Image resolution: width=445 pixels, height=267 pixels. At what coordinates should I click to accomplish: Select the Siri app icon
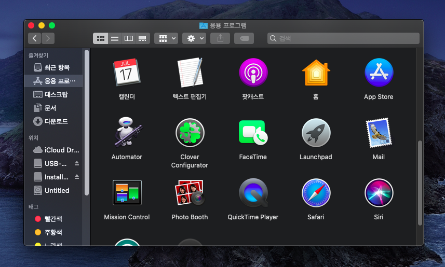(379, 193)
